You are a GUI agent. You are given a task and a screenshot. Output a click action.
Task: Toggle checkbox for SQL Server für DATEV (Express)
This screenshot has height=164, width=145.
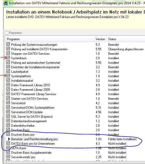coord(8,116)
